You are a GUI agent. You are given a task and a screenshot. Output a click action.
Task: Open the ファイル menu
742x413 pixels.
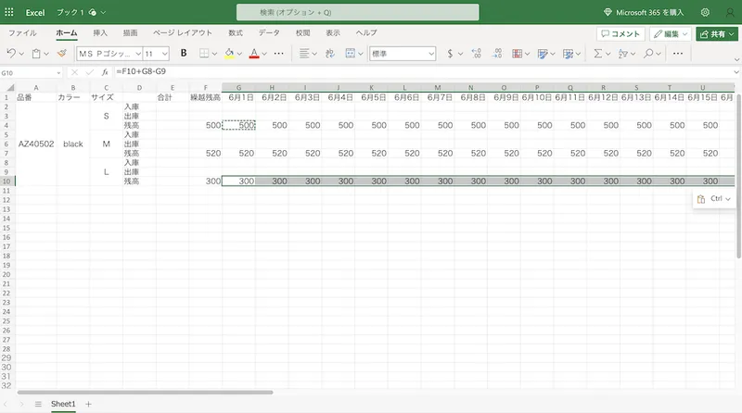[x=22, y=33]
